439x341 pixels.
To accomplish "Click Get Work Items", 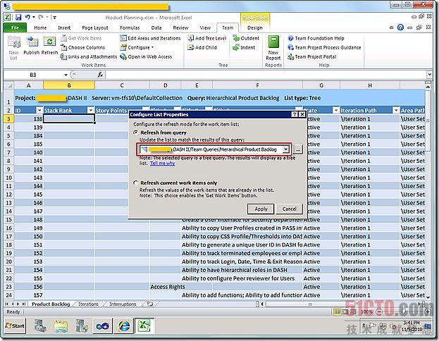I will point(81,38).
